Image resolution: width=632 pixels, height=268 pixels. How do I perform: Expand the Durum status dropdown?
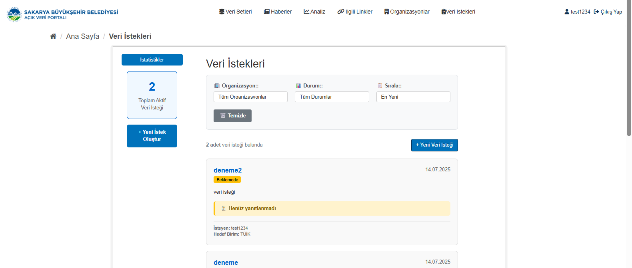pyautogui.click(x=332, y=97)
